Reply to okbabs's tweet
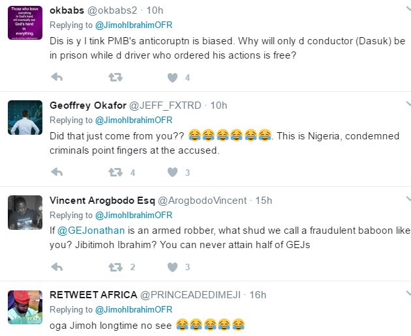The image size is (411, 336). [57, 77]
